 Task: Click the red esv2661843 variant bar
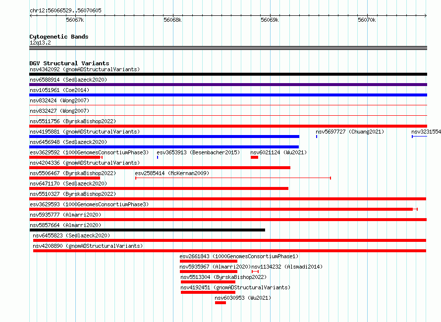209,261
